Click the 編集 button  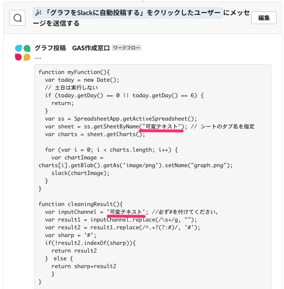tap(264, 18)
